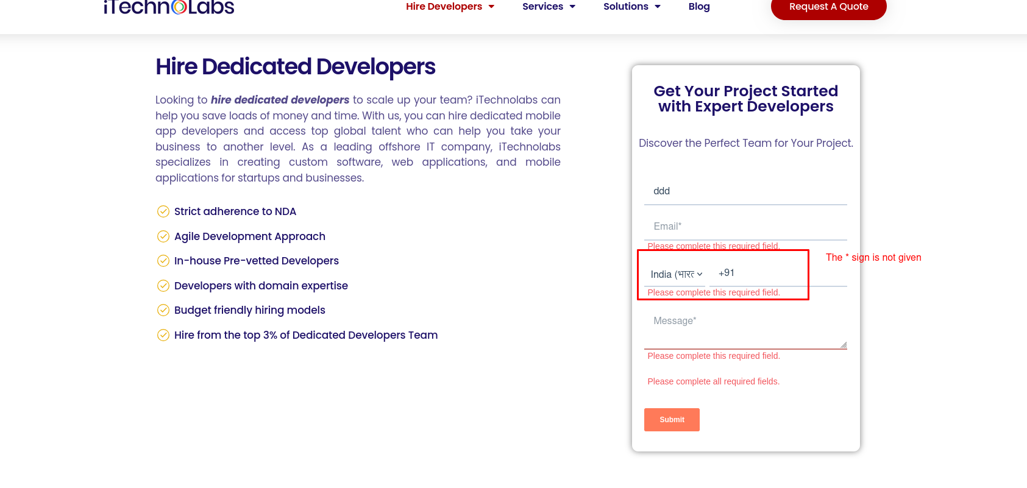Click 'Developers with domain expertise' text
1027x488 pixels.
click(261, 286)
